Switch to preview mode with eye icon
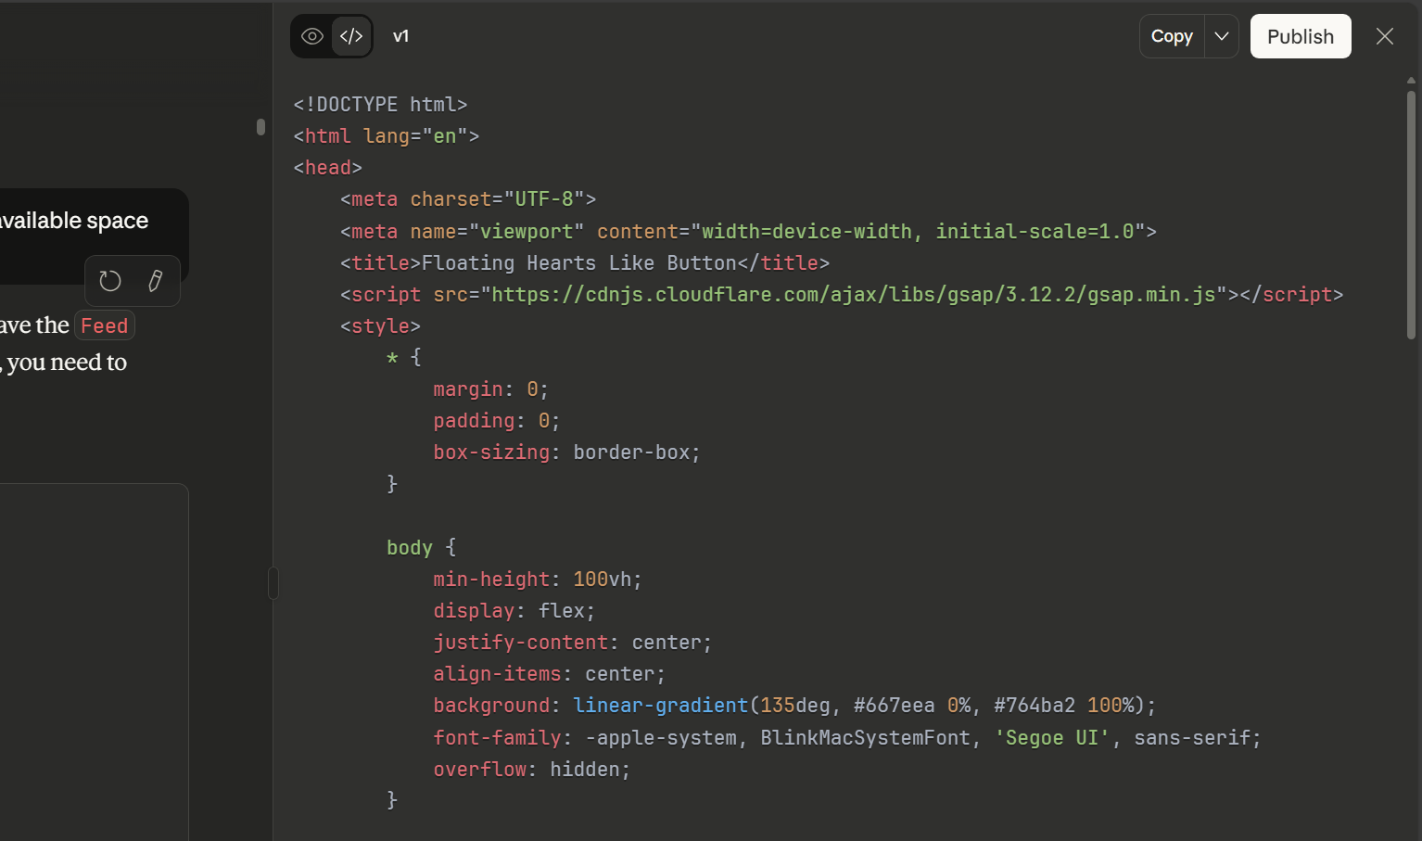1422x841 pixels. pos(312,36)
